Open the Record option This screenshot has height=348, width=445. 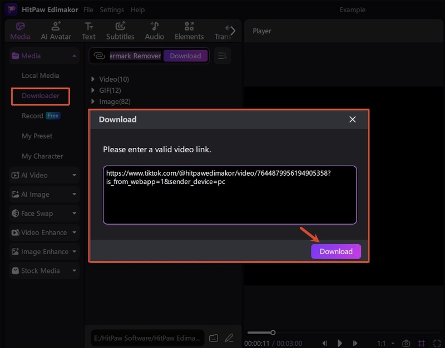(32, 116)
